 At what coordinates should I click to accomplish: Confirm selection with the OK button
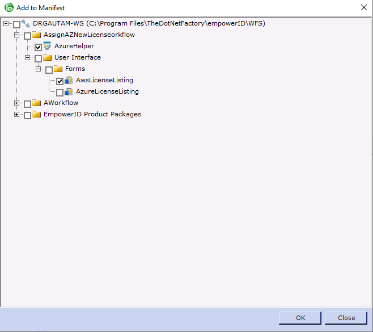coord(300,318)
